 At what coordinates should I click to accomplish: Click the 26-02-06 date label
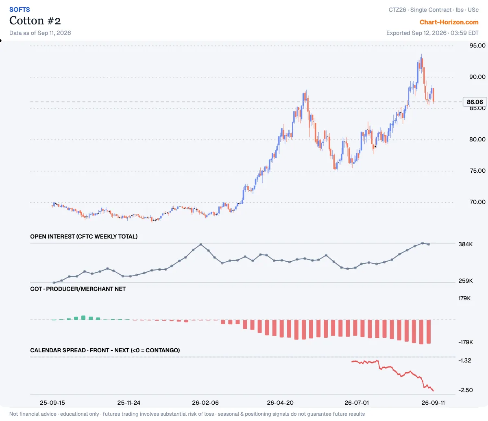[x=205, y=403]
